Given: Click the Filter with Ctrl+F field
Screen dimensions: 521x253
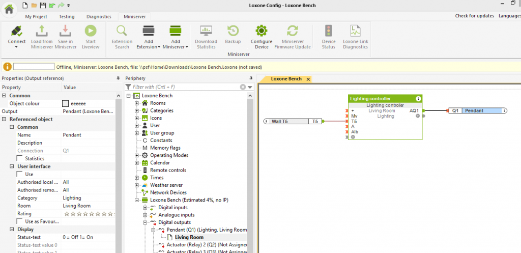Looking at the screenshot, I should pyautogui.click(x=185, y=87).
